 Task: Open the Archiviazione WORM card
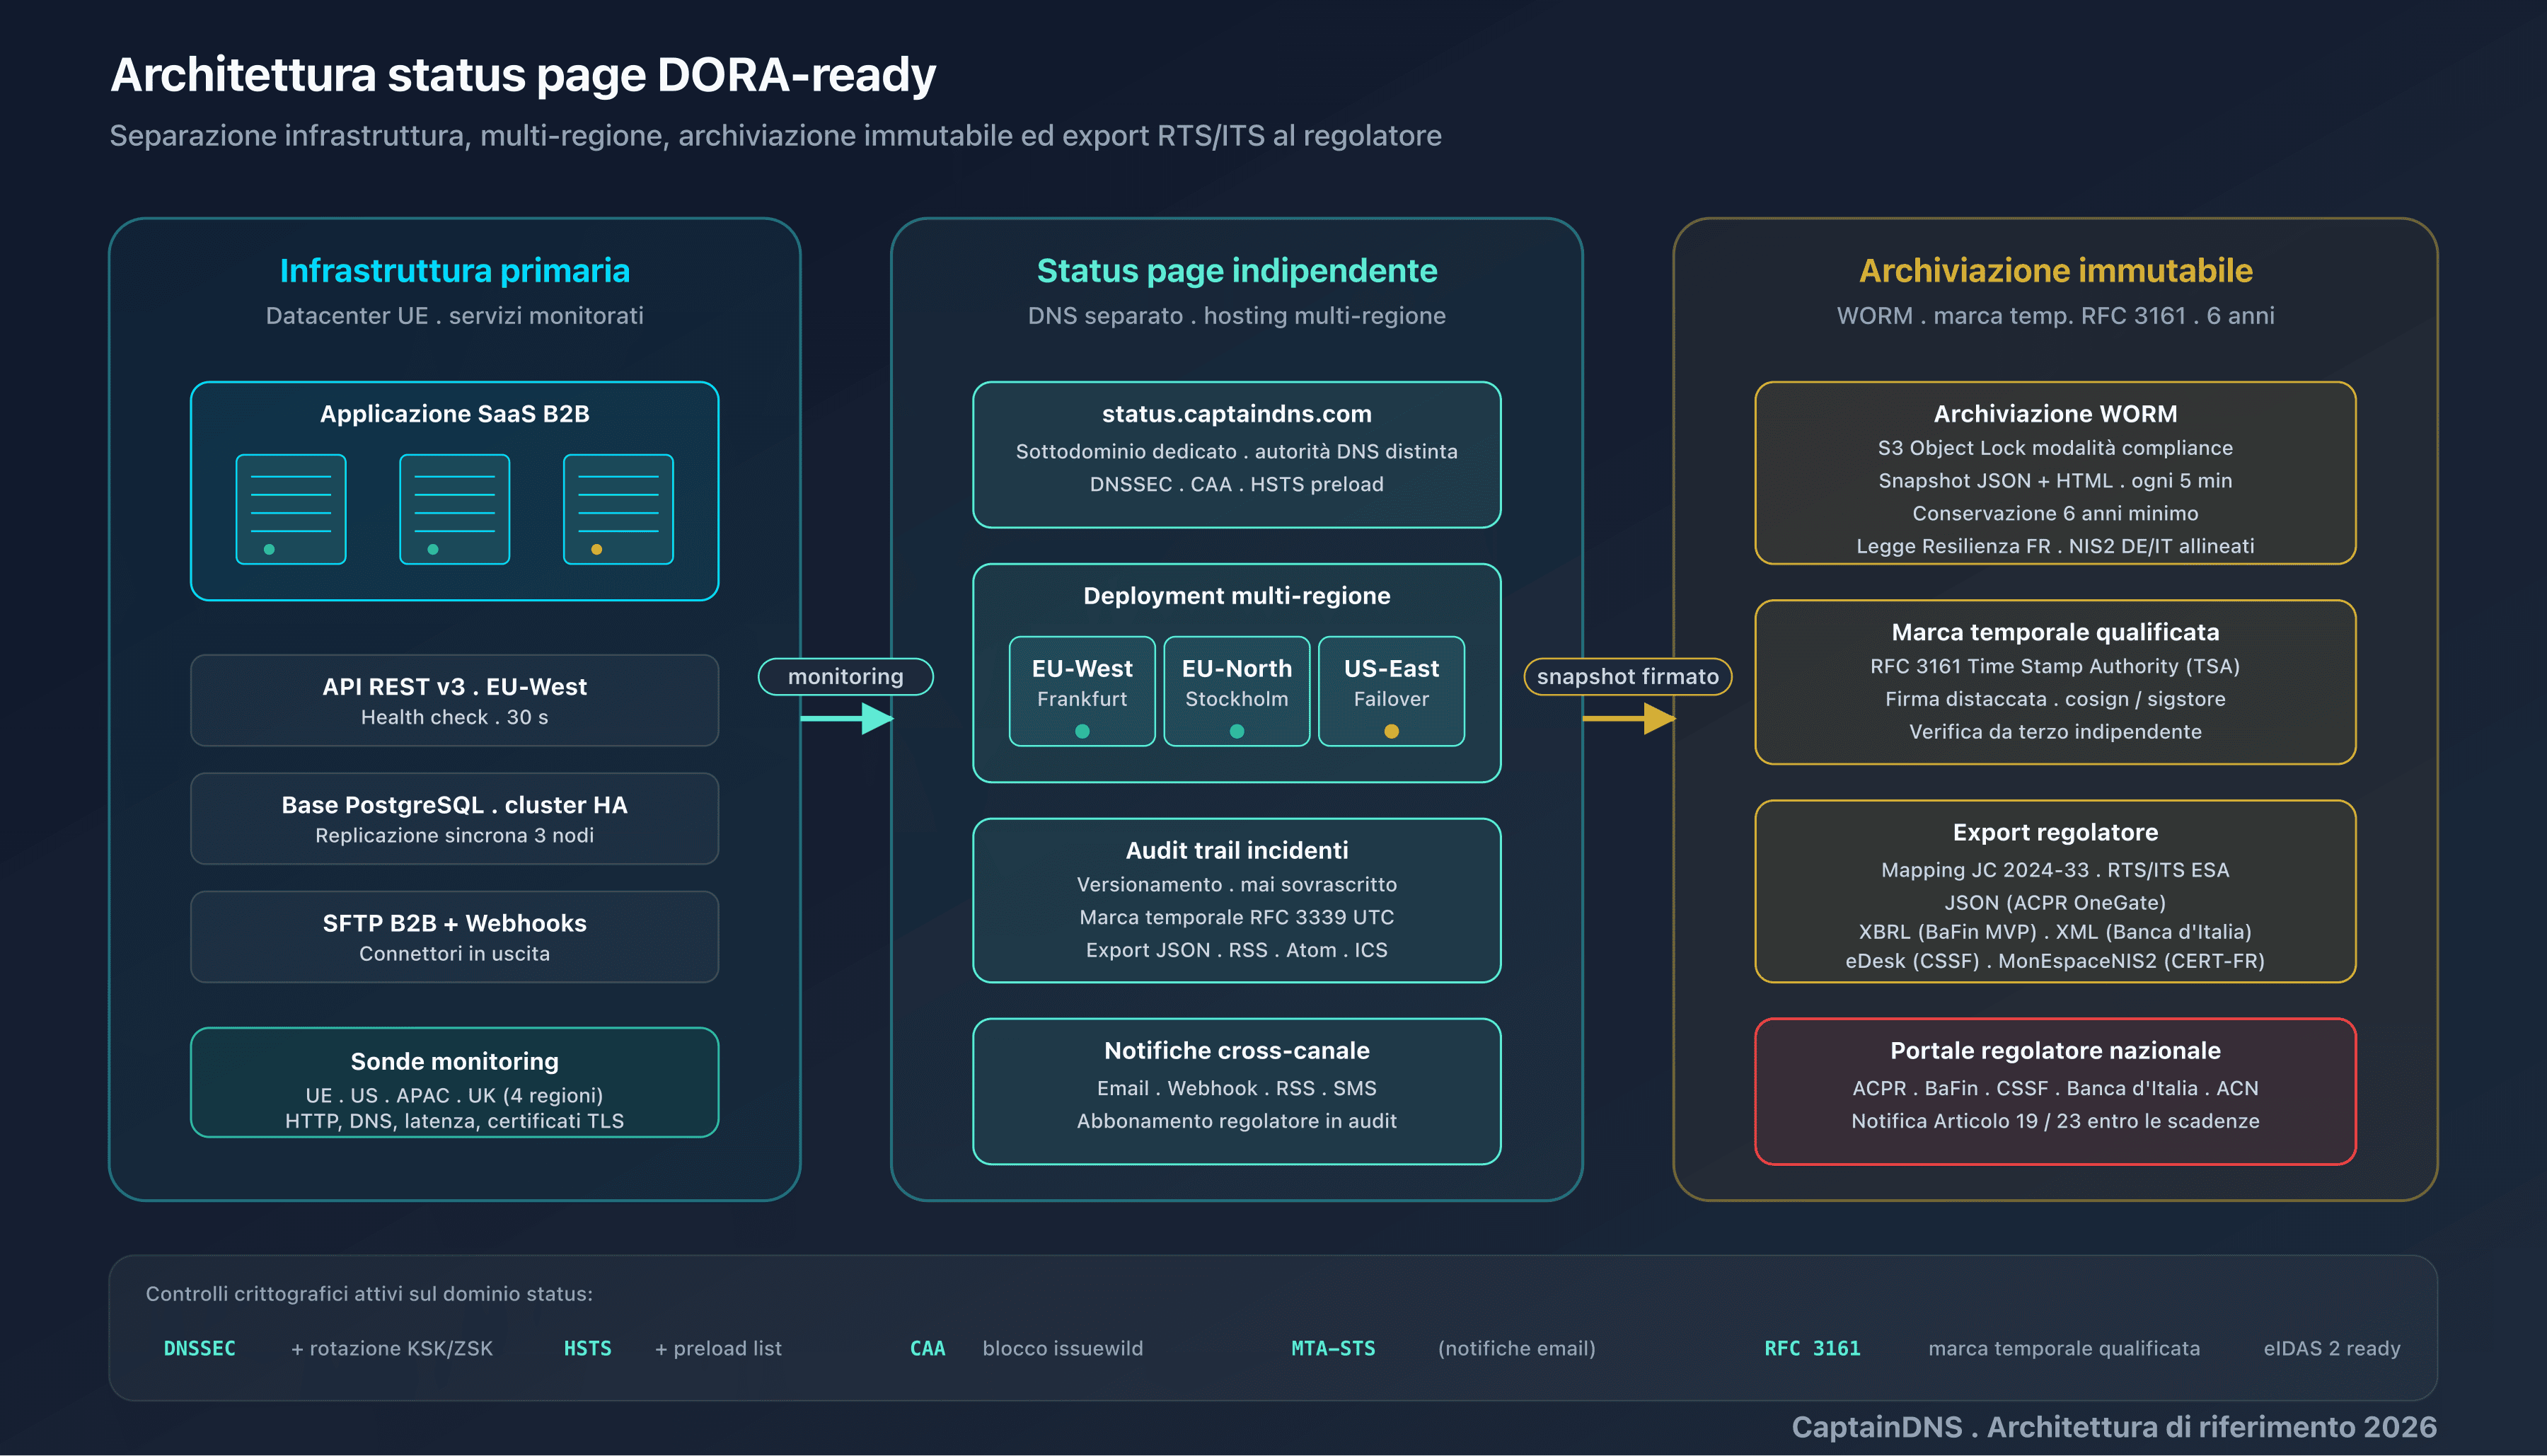click(2056, 473)
